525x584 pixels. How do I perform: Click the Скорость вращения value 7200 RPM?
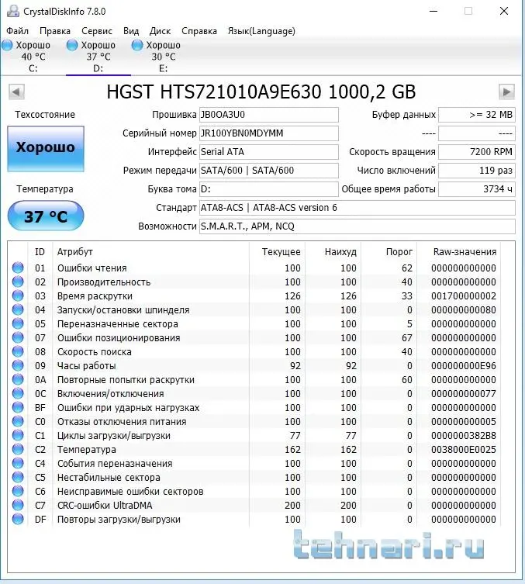477,152
